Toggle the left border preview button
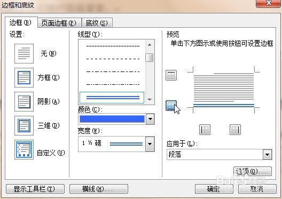282x199 pixels. click(x=205, y=130)
